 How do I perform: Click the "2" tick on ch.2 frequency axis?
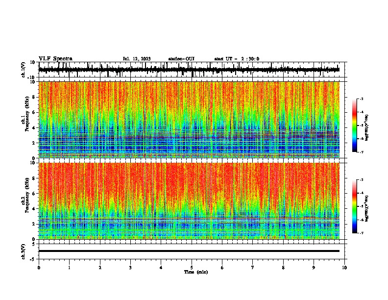[34, 224]
